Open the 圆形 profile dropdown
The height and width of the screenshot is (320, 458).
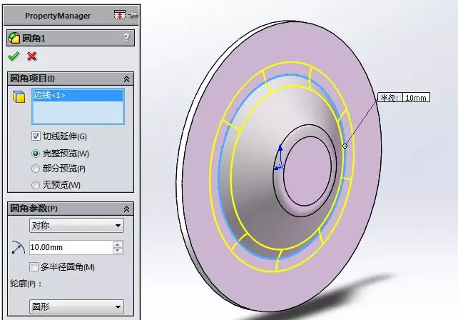(x=76, y=307)
